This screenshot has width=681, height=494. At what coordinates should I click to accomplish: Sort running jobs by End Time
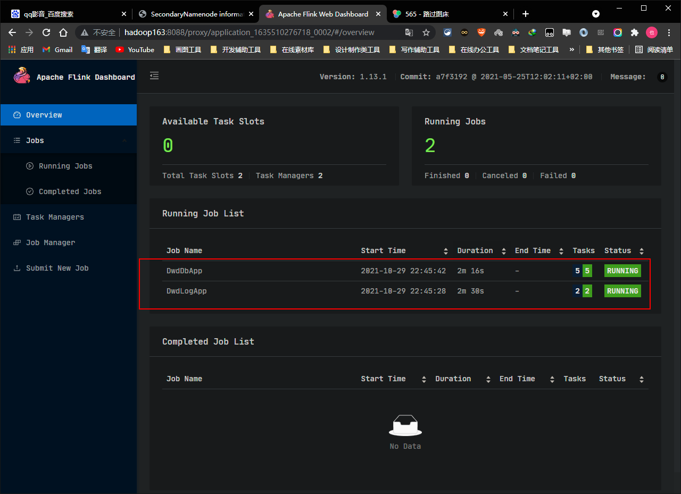point(561,251)
